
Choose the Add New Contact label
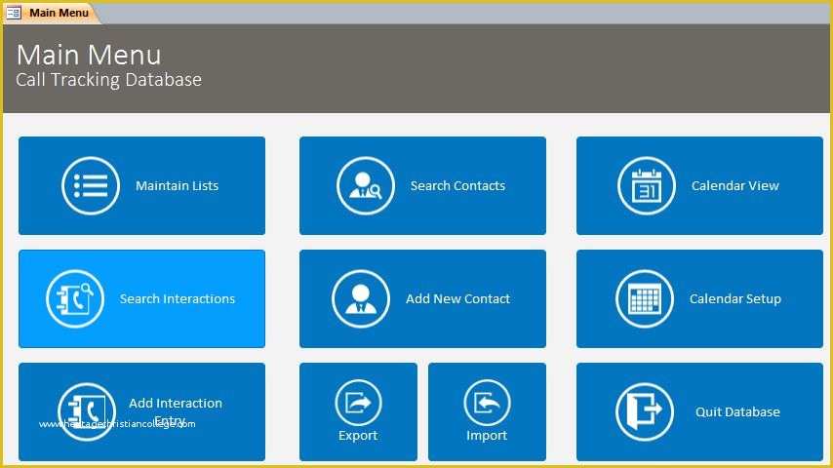[457, 299]
